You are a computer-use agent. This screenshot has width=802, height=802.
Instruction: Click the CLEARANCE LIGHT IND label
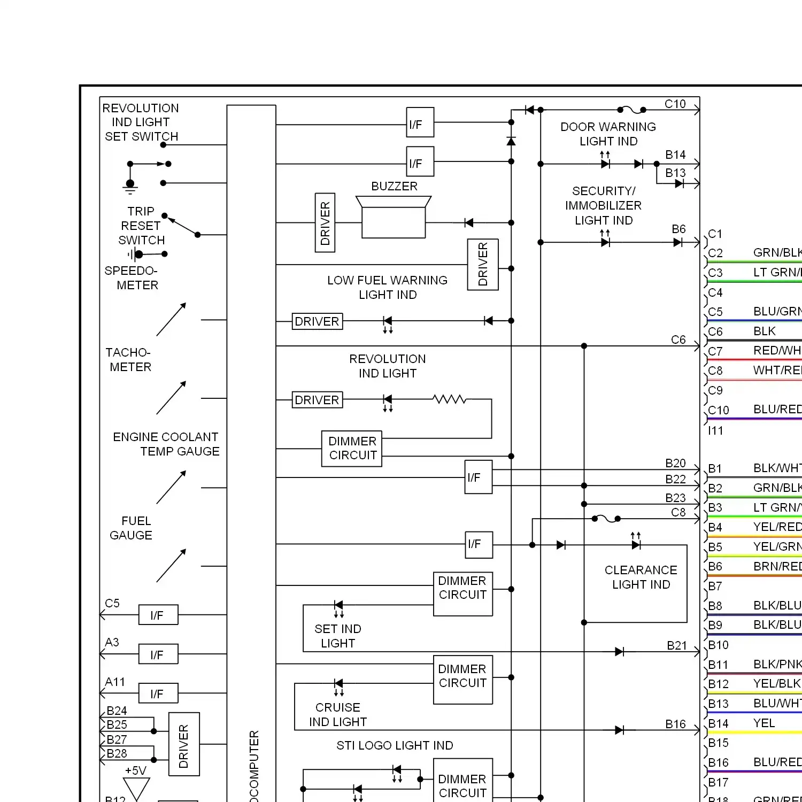[641, 577]
